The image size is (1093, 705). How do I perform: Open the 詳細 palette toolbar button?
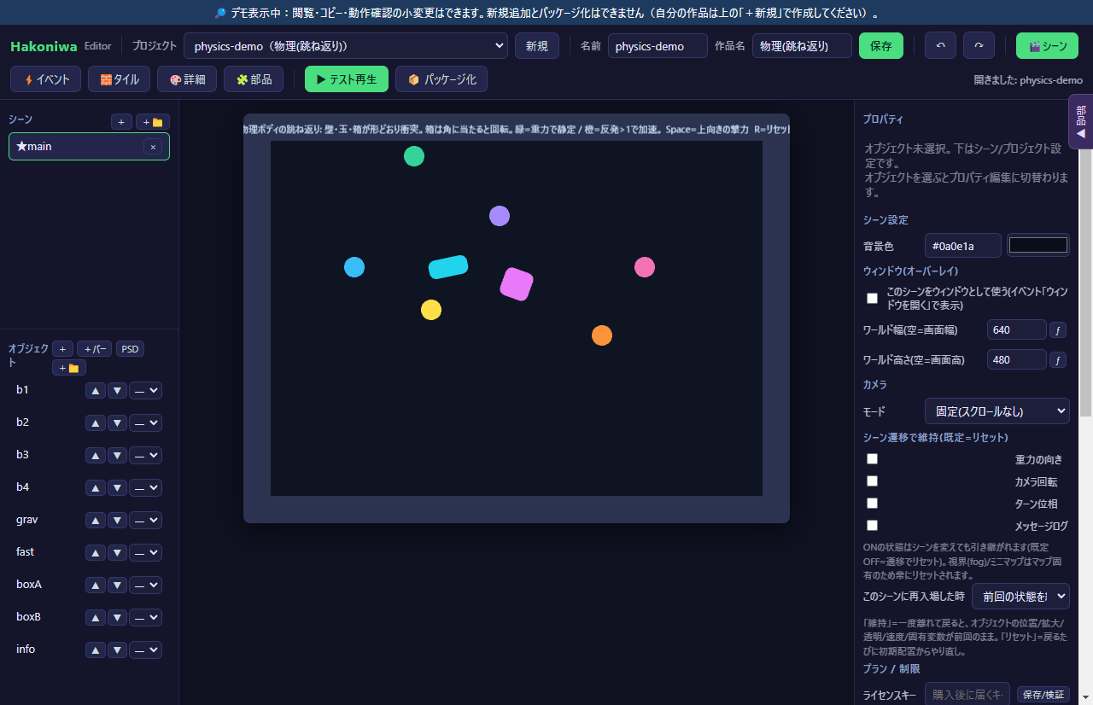pos(187,79)
